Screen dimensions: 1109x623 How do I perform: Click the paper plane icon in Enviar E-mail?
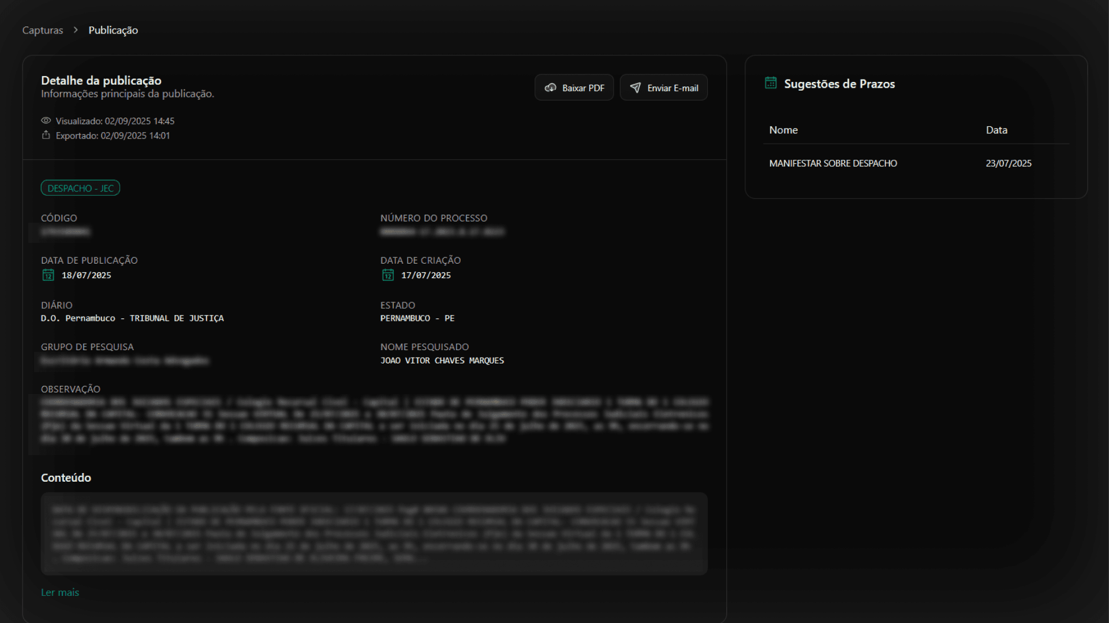click(x=635, y=88)
